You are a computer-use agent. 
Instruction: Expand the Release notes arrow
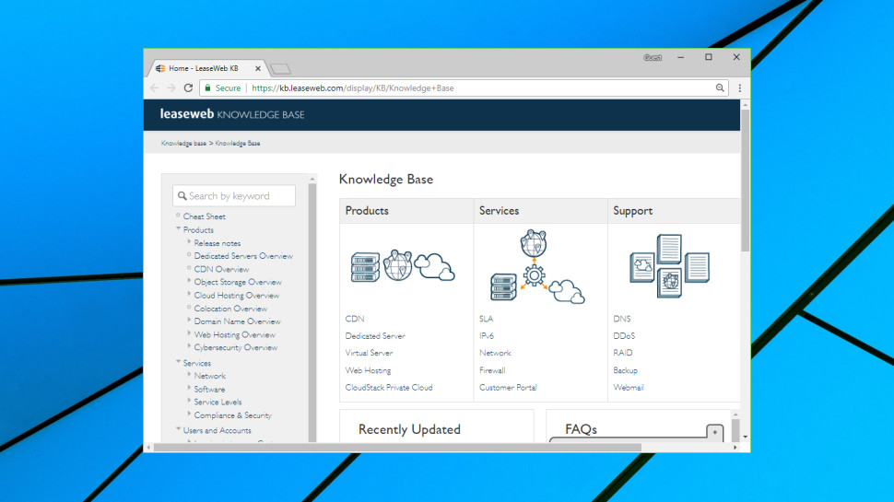point(189,242)
